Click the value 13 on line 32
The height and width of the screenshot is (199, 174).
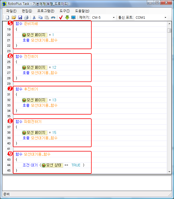[54, 100]
